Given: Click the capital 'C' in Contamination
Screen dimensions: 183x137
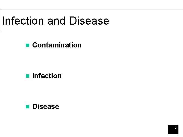Looking at the screenshot, I should (x=35, y=45).
